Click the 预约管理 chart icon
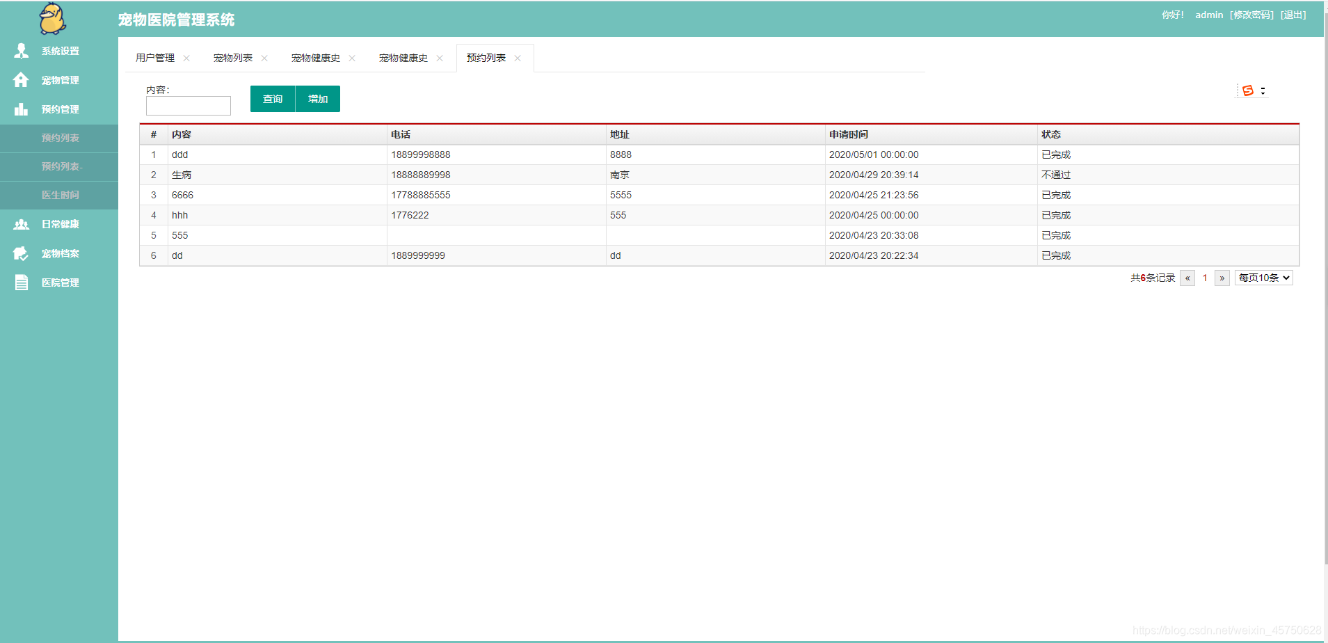The image size is (1328, 643). coord(21,109)
